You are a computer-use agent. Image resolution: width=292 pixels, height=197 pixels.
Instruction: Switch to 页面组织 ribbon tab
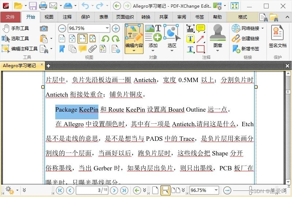coord(125,17)
